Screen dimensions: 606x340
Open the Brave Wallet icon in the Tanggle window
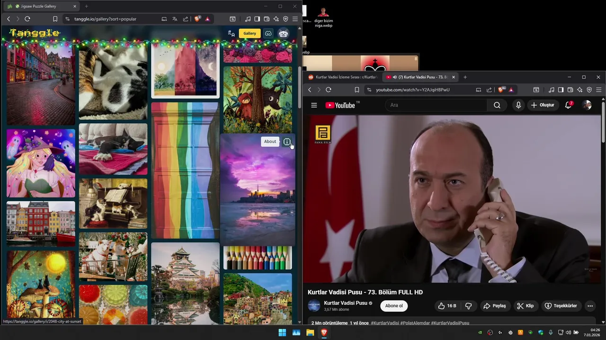[267, 19]
